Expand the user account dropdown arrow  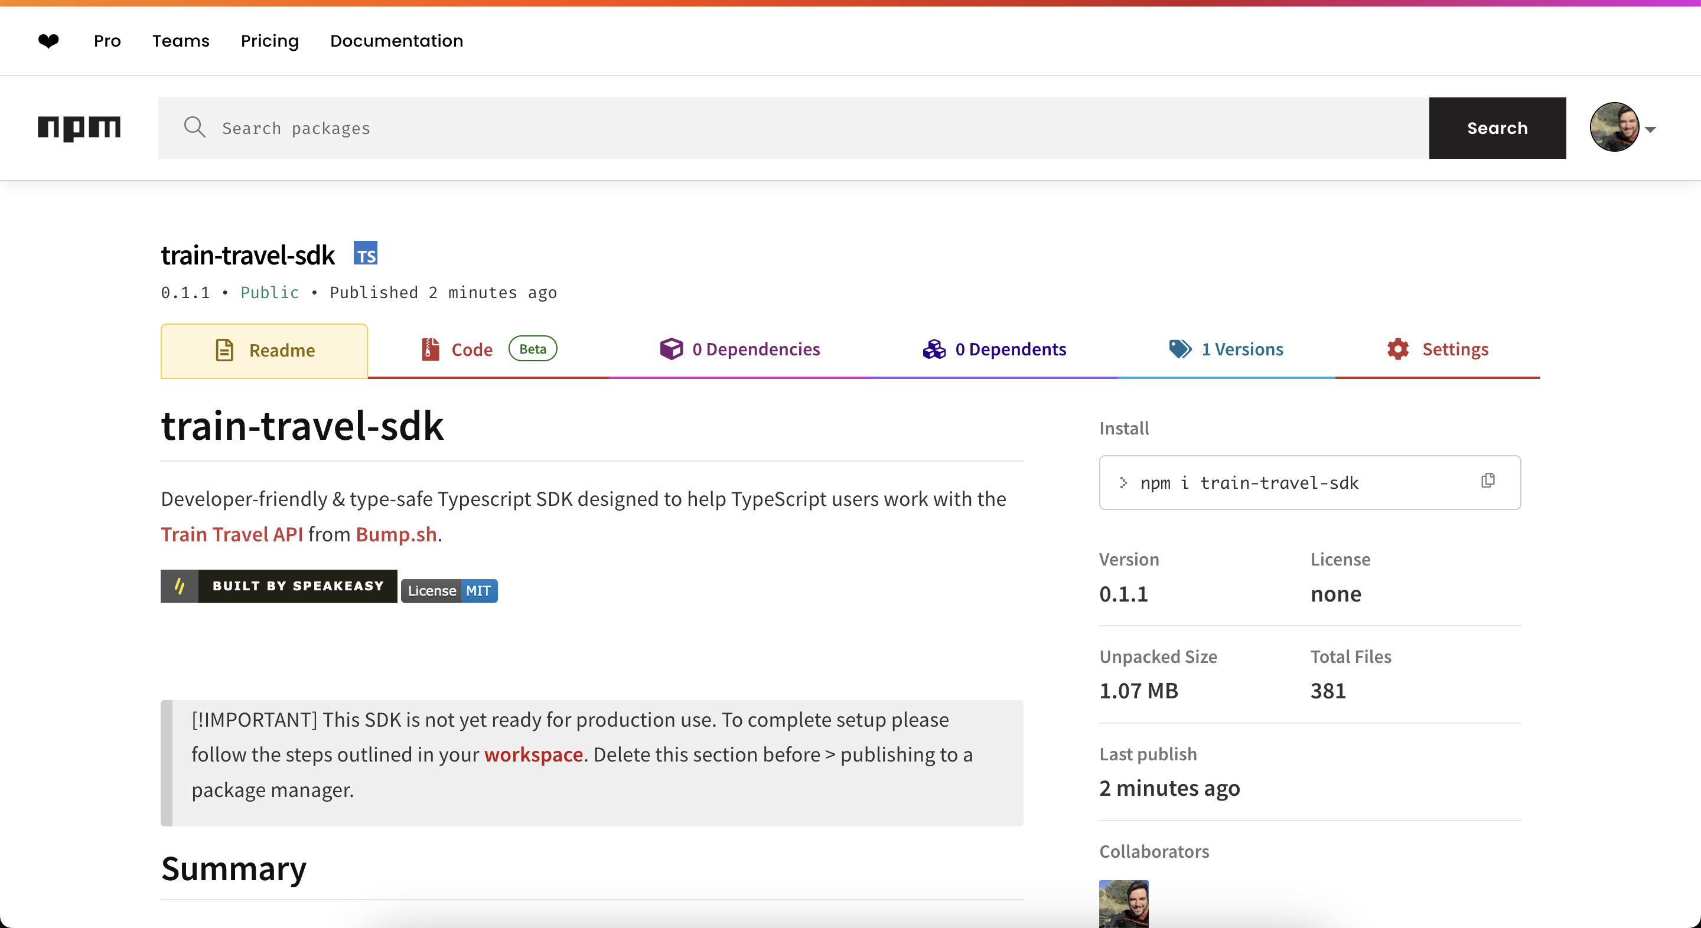pyautogui.click(x=1650, y=129)
